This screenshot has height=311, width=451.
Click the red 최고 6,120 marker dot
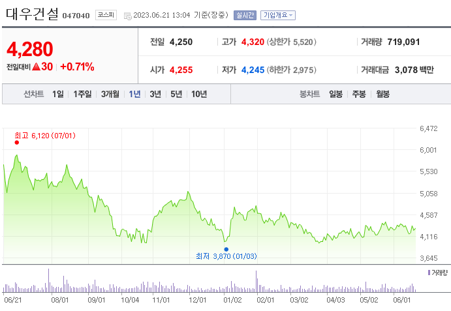click(x=17, y=142)
